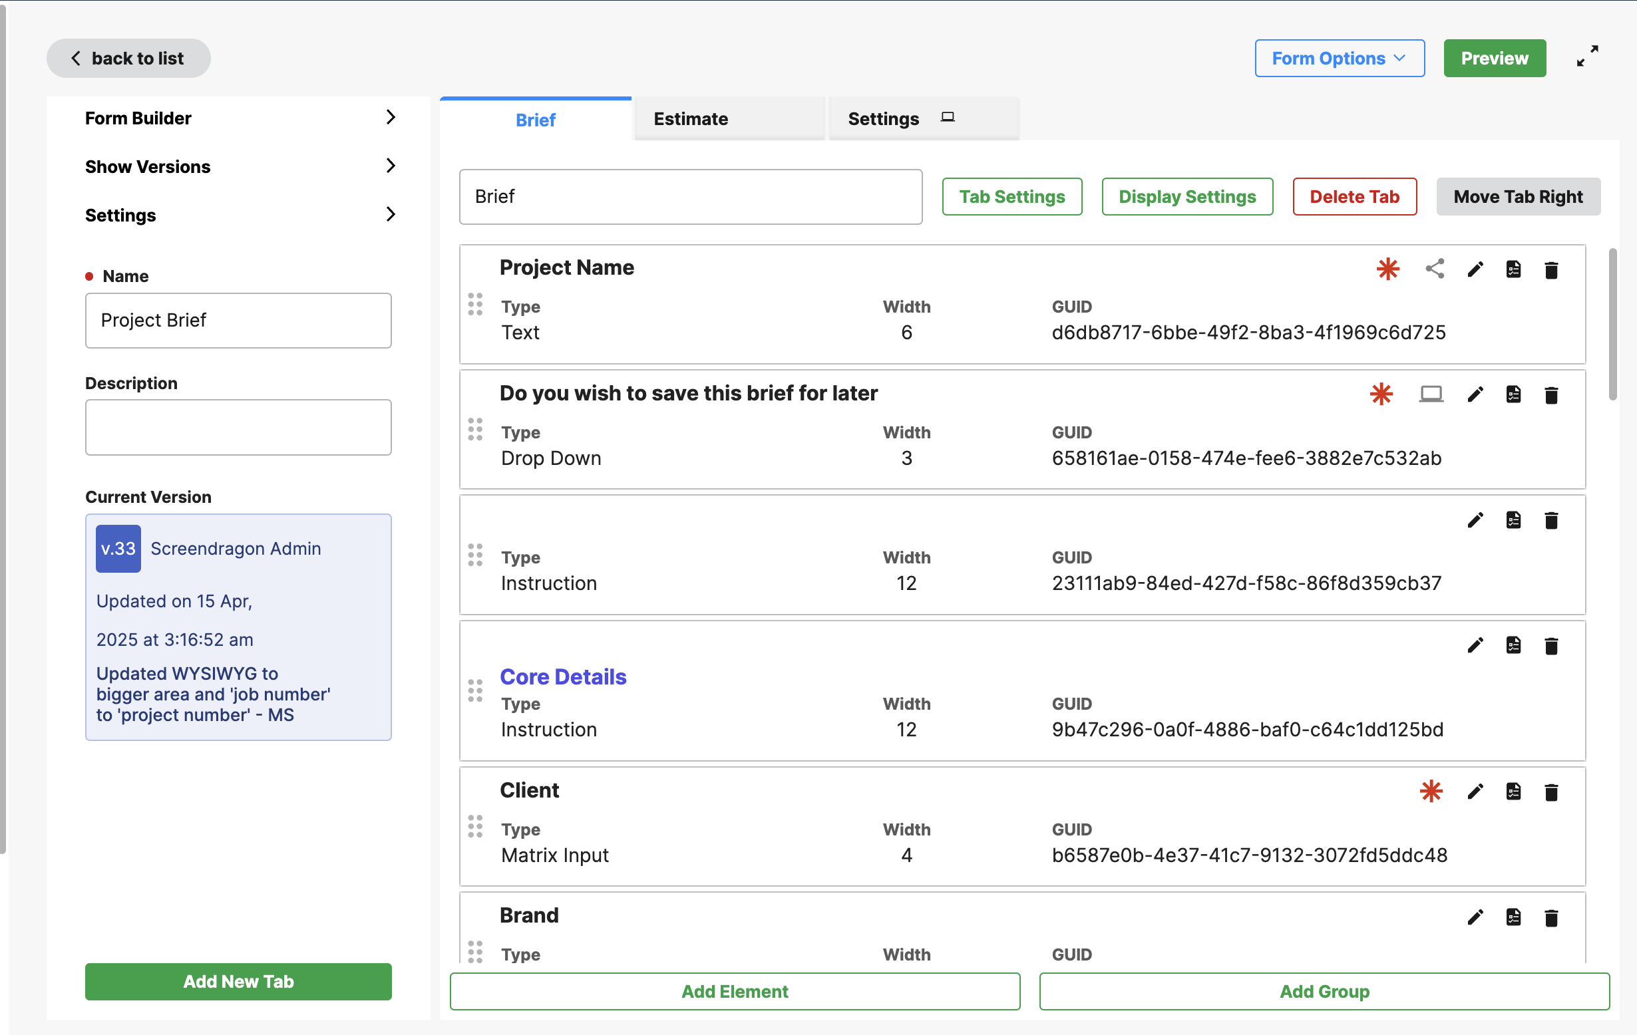The image size is (1637, 1035).
Task: Open the Form Options dropdown
Action: 1339,59
